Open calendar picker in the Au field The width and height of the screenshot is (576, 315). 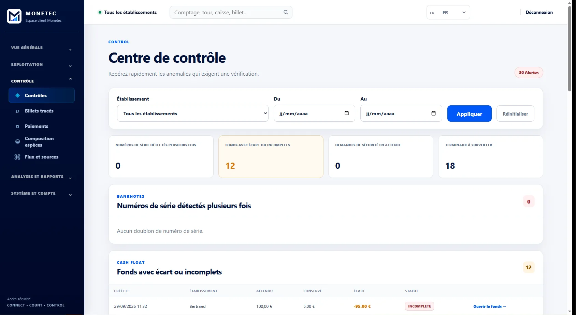(433, 113)
